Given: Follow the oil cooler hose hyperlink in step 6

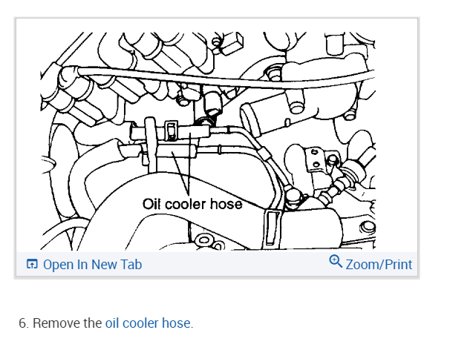Looking at the screenshot, I should click(x=148, y=323).
